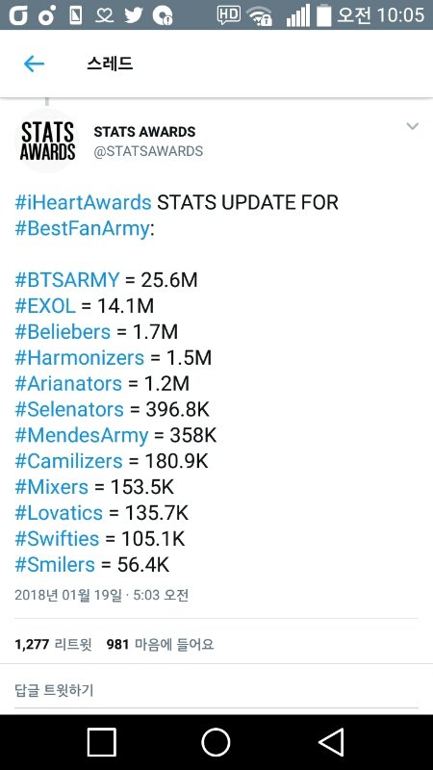Tap the Android back triangle button
Image resolution: width=433 pixels, height=770 pixels.
coord(331,742)
